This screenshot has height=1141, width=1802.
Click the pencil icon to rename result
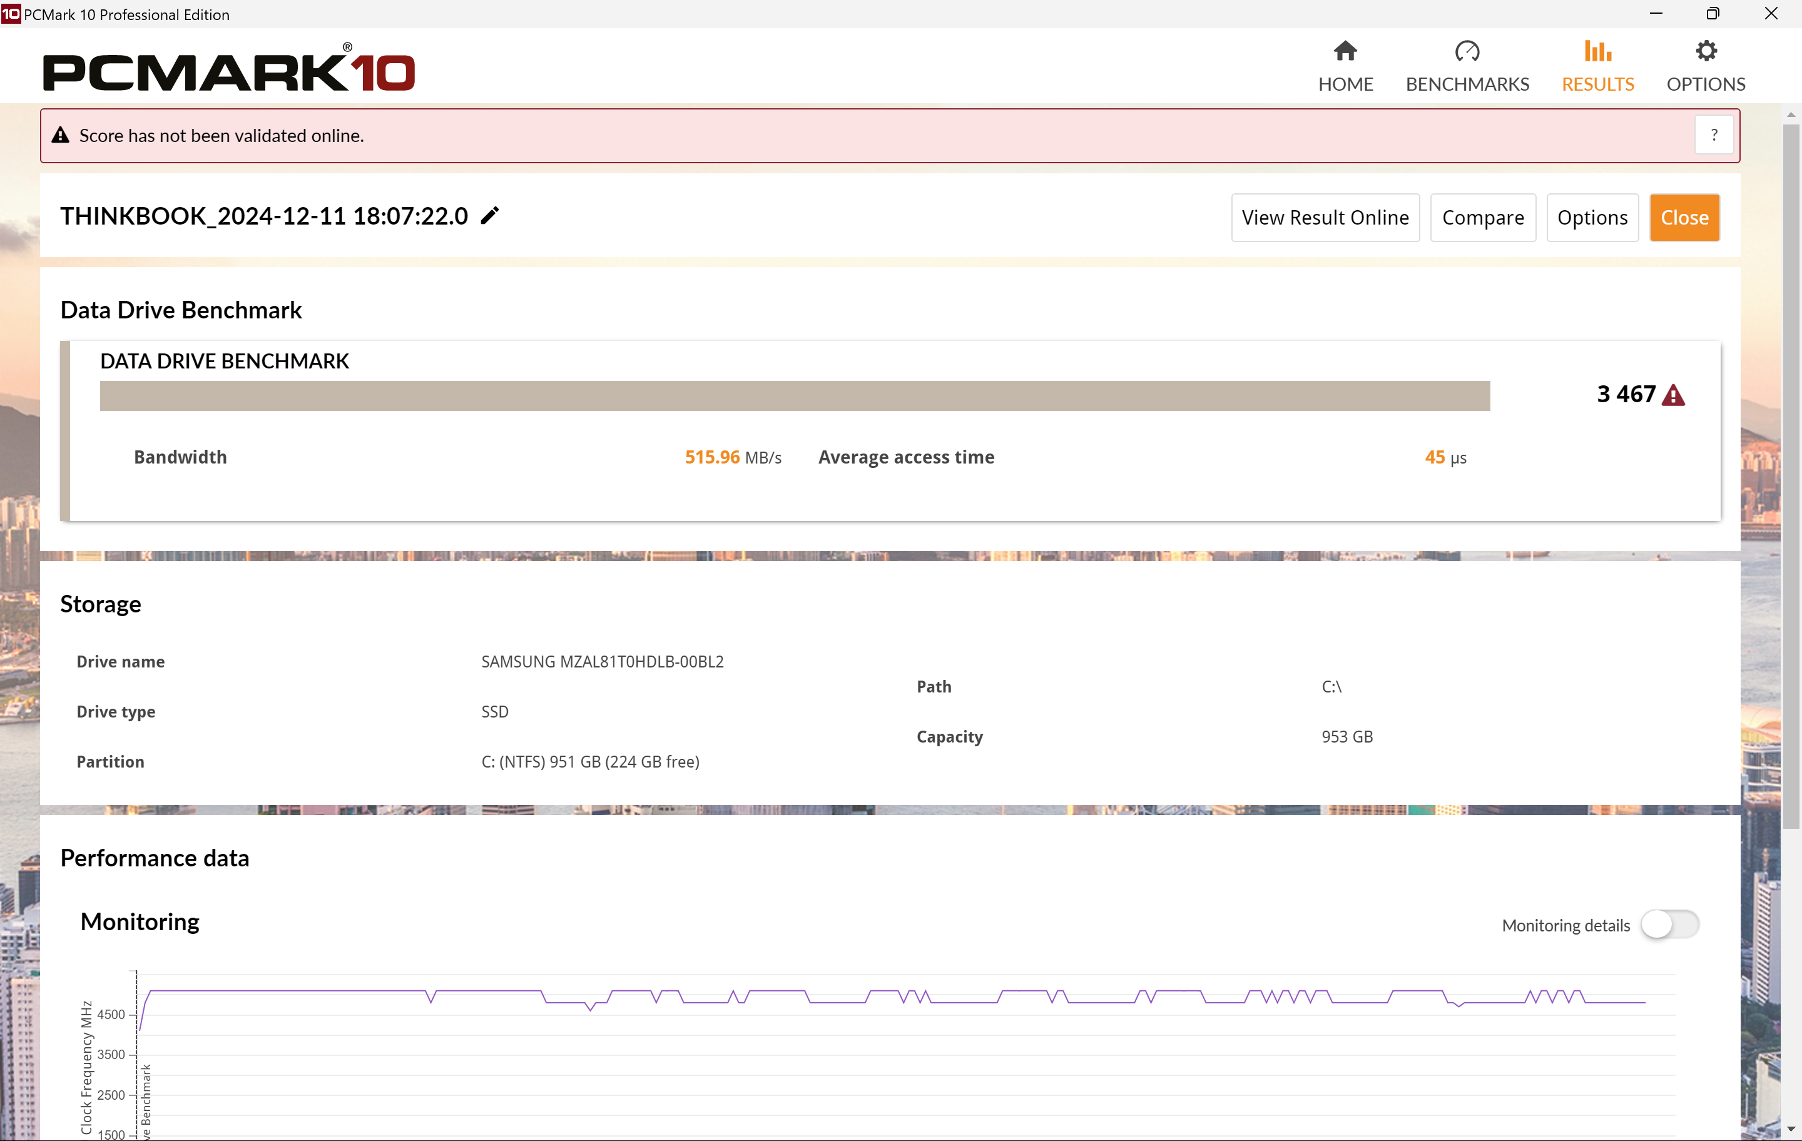[489, 216]
